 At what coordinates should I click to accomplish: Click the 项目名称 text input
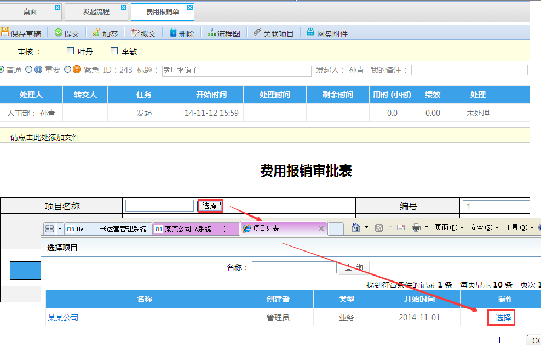pos(159,206)
